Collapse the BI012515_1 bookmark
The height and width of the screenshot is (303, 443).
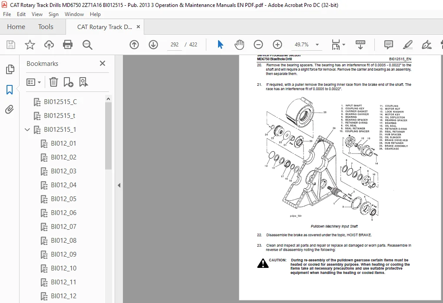pos(27,130)
